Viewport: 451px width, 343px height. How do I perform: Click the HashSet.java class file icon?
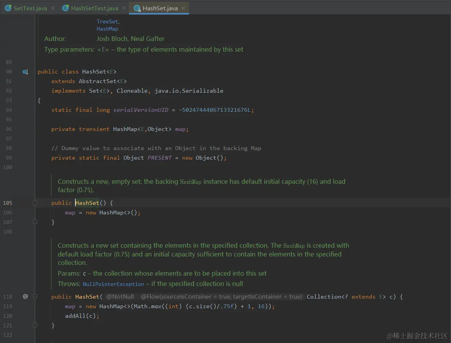(137, 8)
